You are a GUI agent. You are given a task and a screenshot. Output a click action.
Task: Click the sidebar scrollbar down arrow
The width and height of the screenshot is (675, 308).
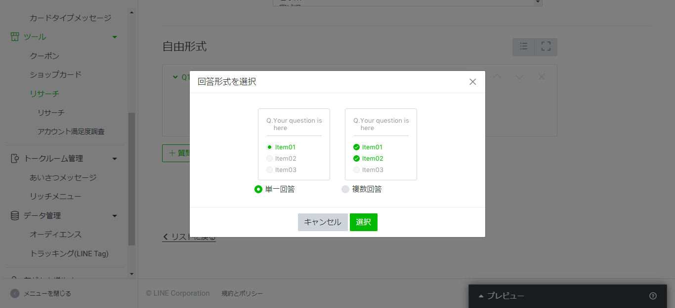(x=131, y=274)
